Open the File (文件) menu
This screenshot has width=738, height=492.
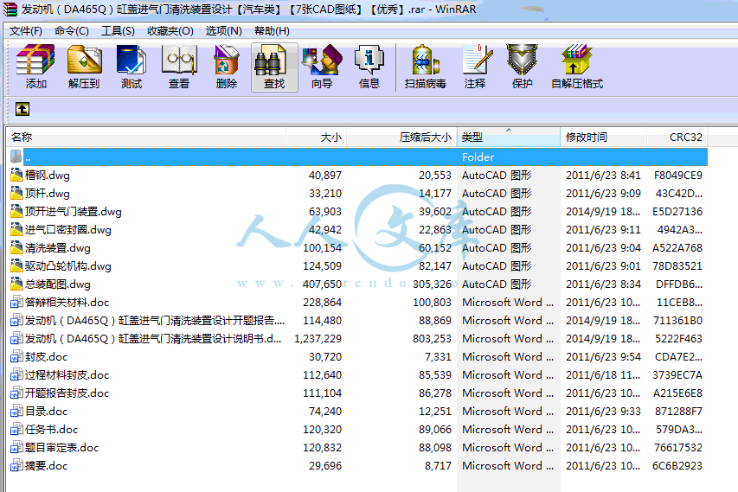[x=26, y=31]
